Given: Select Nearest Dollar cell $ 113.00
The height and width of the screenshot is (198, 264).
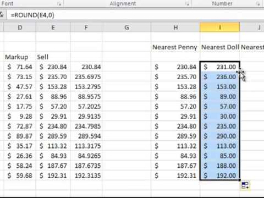Looking at the screenshot, I should point(220,146).
